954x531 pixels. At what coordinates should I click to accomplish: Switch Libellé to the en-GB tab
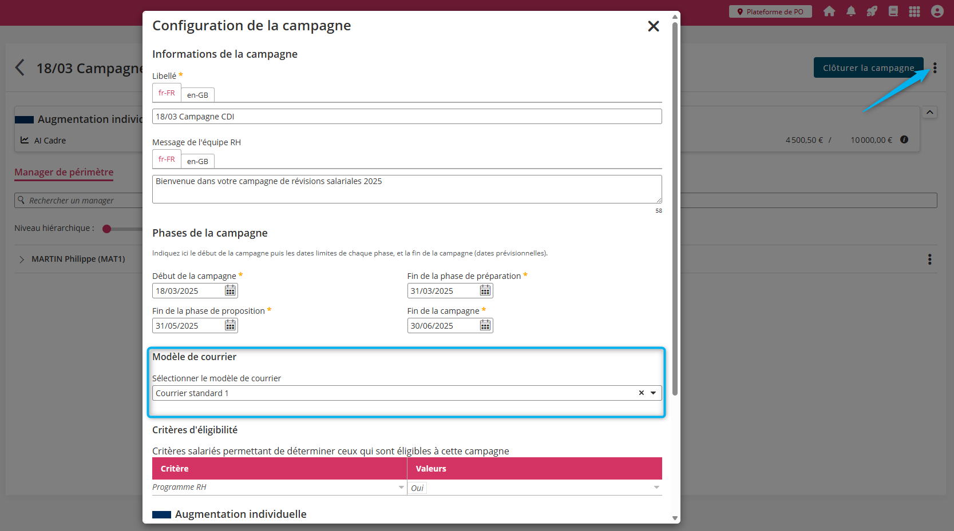click(197, 95)
